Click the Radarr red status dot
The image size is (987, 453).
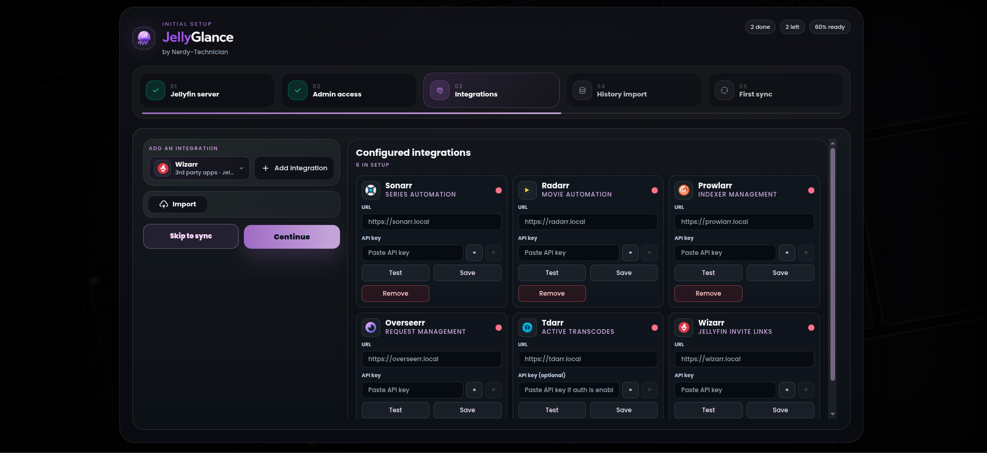click(655, 190)
